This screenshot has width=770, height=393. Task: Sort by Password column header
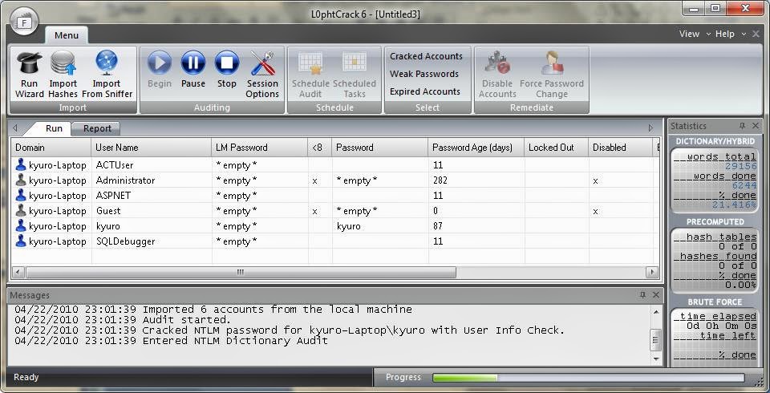[x=379, y=148]
